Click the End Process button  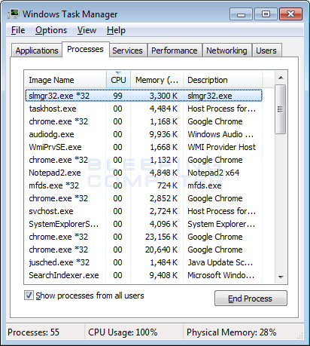point(251,299)
